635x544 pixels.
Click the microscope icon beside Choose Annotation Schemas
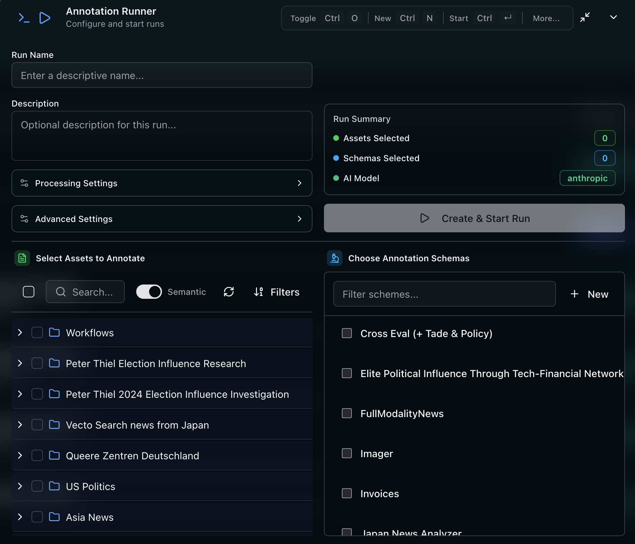[335, 258]
